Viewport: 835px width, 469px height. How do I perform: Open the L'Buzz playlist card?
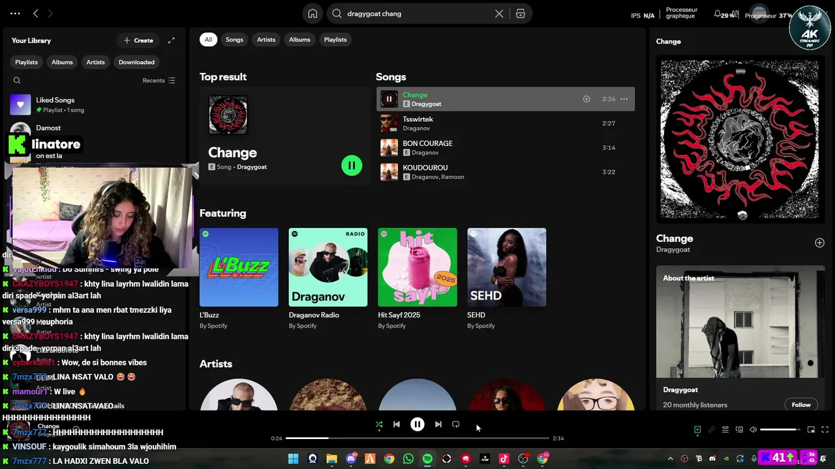coord(239,278)
